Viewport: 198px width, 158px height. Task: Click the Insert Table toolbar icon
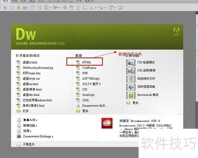tap(33, 8)
